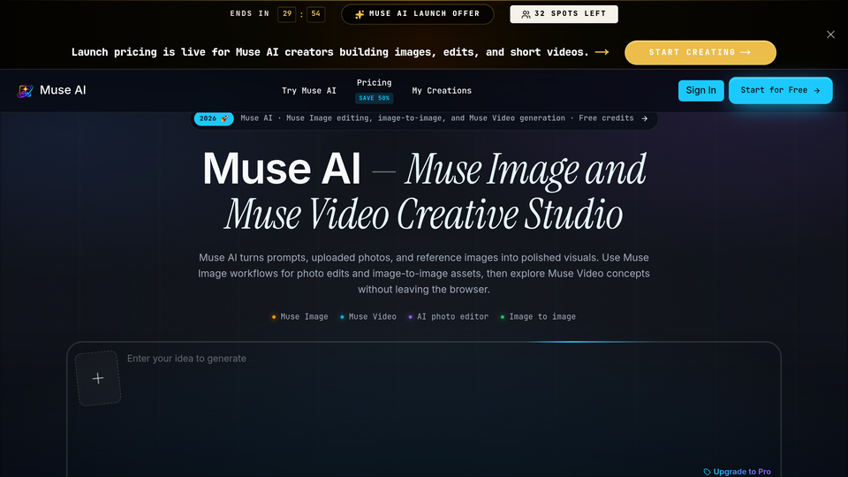Viewport: 848px width, 477px height.
Task: Close the launch offer banner
Action: [x=830, y=34]
